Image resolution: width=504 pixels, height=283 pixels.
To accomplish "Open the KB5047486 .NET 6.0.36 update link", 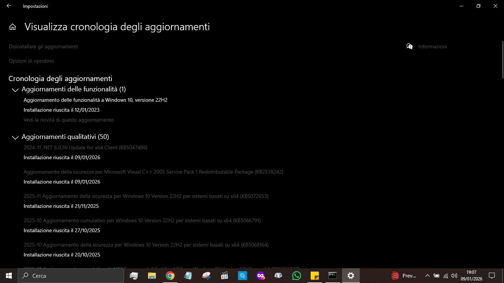I will click(86, 147).
